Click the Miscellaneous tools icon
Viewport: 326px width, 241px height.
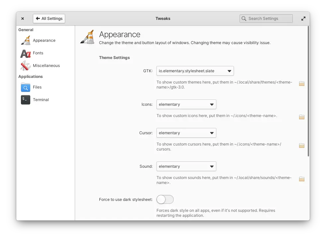click(x=26, y=66)
